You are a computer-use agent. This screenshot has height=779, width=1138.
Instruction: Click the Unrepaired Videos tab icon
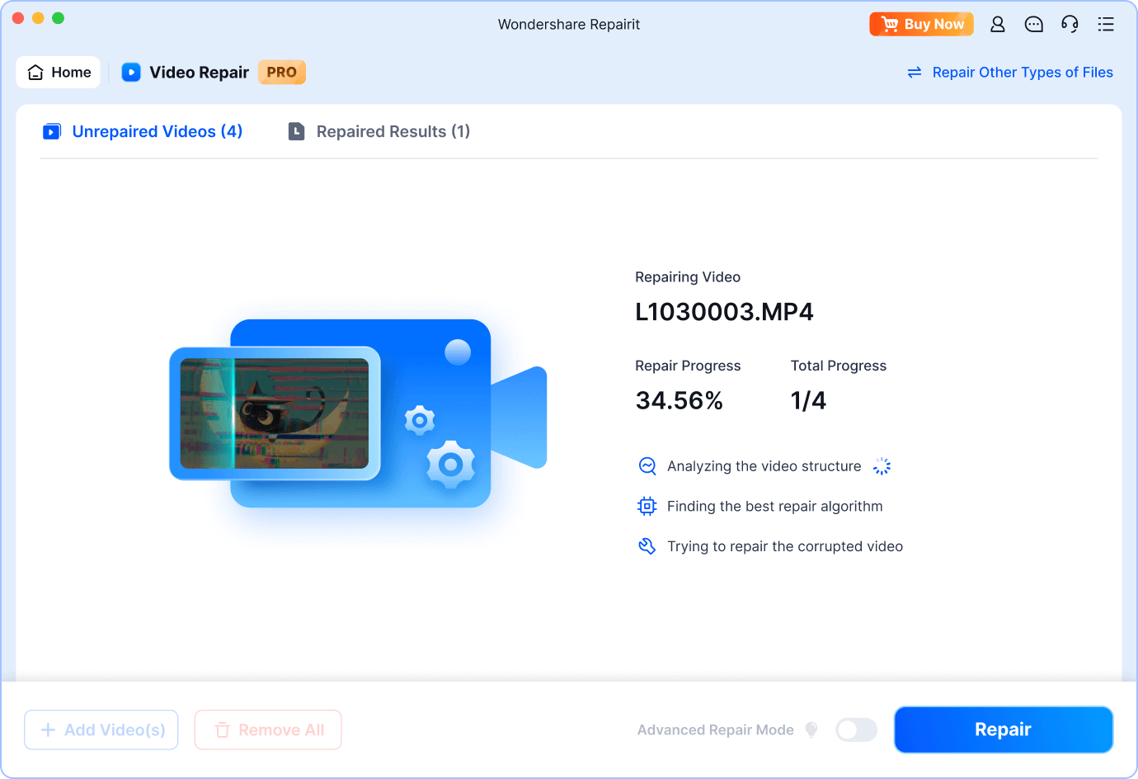point(52,131)
